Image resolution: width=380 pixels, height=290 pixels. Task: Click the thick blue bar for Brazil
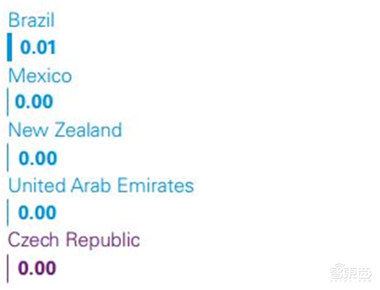click(x=9, y=48)
